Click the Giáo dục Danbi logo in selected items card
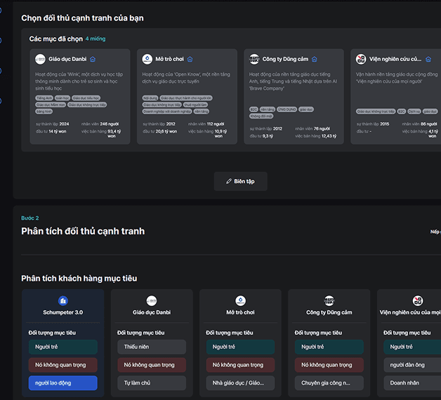The image size is (441, 400). click(40, 59)
